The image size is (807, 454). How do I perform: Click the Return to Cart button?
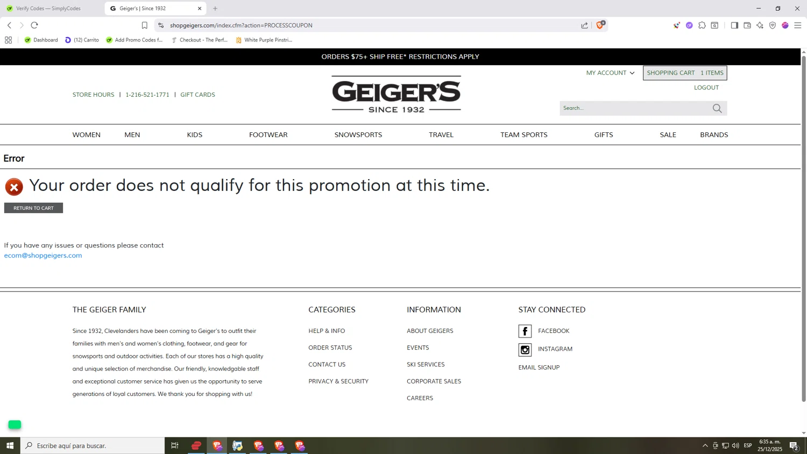pos(33,208)
